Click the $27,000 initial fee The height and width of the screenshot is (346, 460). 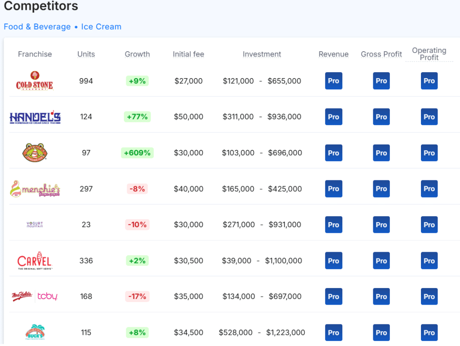pyautogui.click(x=188, y=81)
